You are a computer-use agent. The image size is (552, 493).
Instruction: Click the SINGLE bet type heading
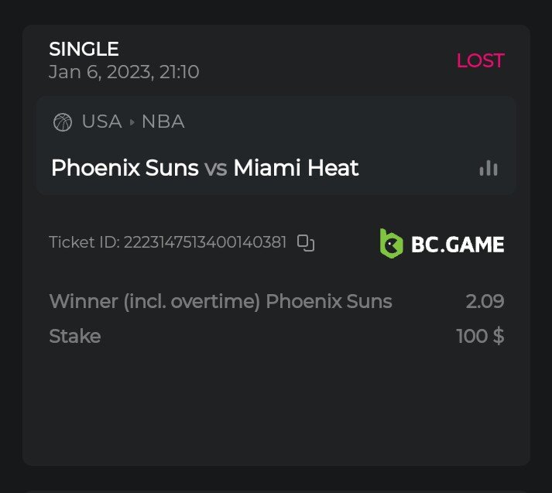point(84,49)
